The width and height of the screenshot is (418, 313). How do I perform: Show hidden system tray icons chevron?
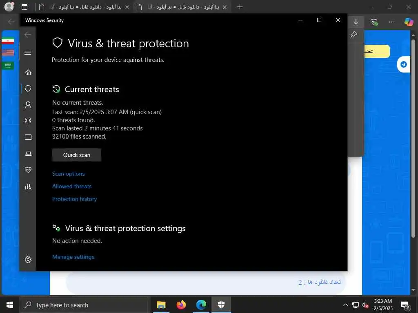tap(345, 305)
